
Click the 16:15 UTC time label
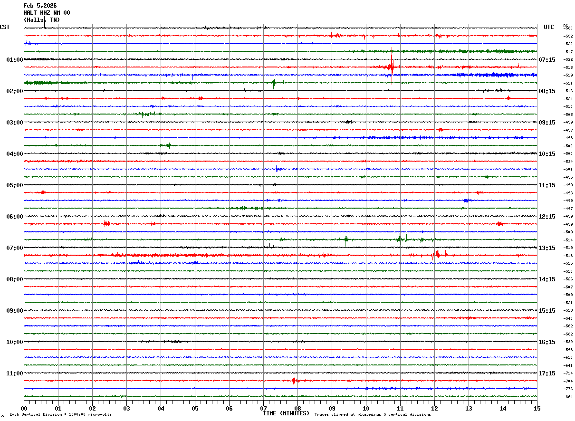547,342
